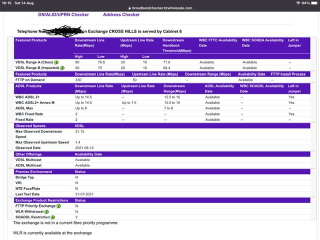Tap the battery indicator icon

pyautogui.click(x=313, y=3)
